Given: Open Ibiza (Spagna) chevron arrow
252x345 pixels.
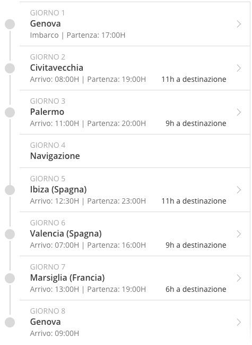Looking at the screenshot, I should pyautogui.click(x=239, y=190).
